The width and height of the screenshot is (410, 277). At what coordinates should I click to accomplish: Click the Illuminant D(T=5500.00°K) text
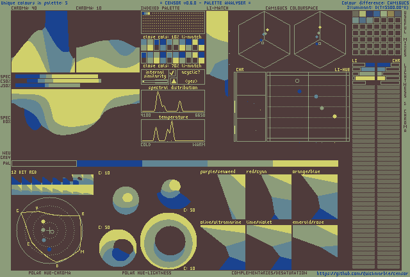(x=377, y=7)
